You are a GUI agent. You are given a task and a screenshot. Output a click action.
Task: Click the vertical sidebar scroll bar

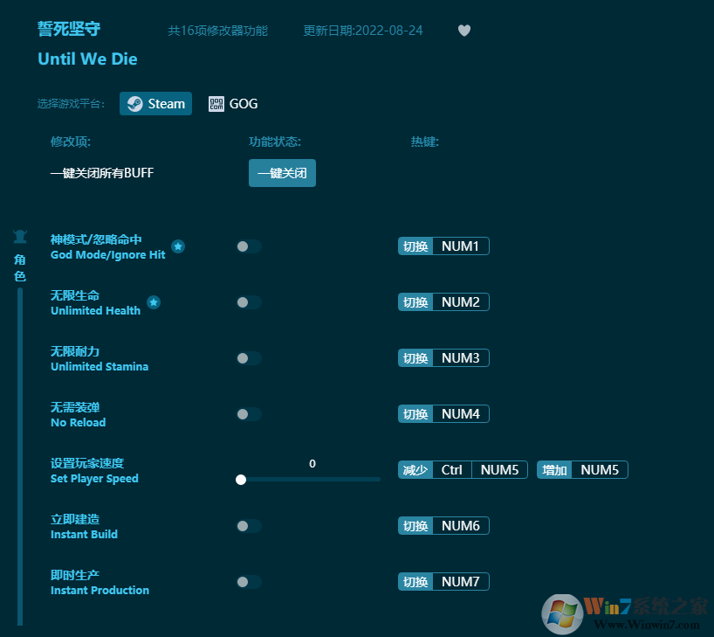pyautogui.click(x=20, y=456)
